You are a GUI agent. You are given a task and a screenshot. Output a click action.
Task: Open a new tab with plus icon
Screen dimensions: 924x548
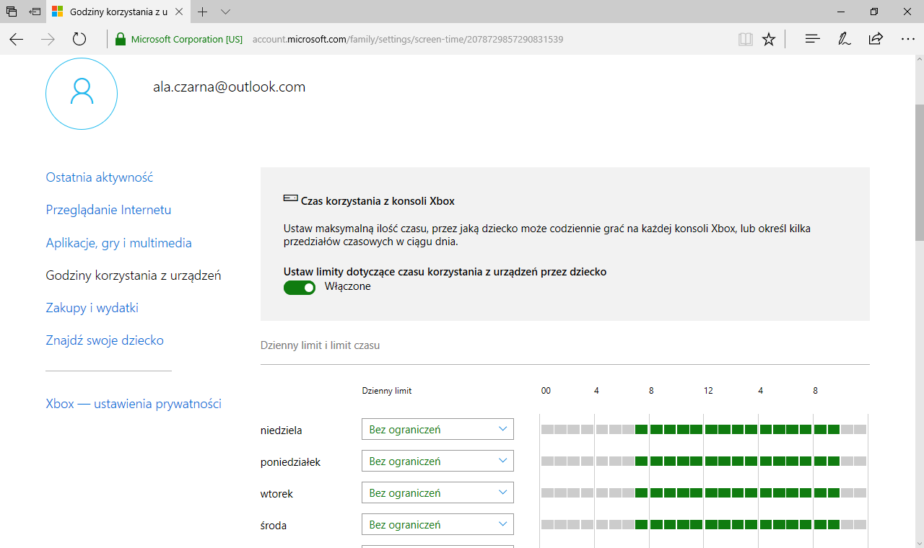click(203, 12)
